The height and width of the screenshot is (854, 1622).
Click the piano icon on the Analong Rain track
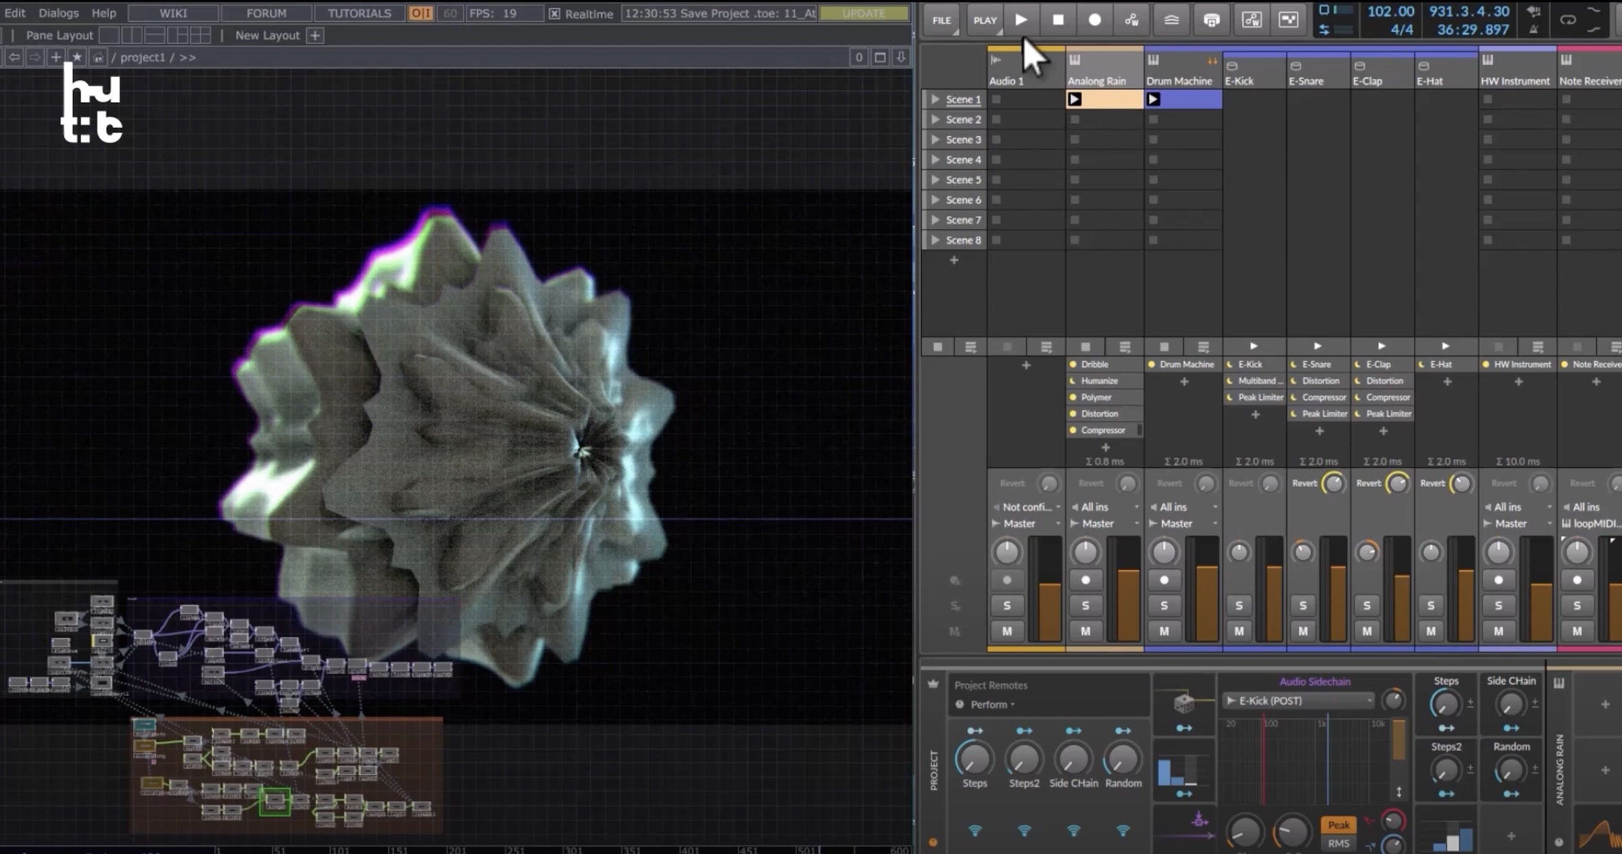pos(1074,59)
